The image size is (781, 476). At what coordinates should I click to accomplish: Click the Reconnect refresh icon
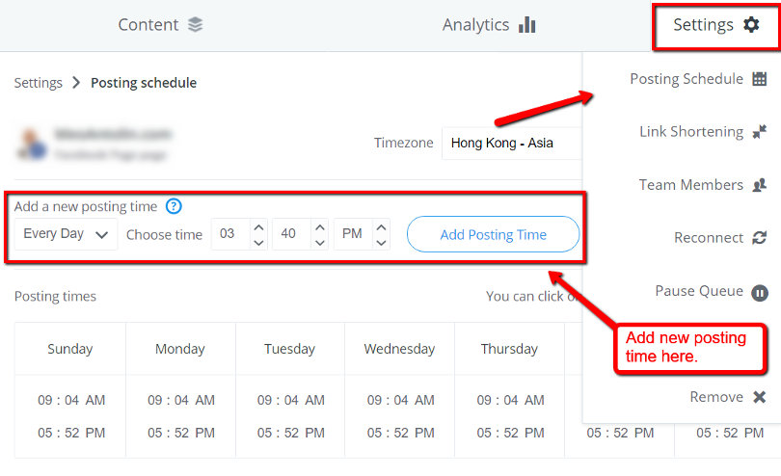(x=759, y=237)
